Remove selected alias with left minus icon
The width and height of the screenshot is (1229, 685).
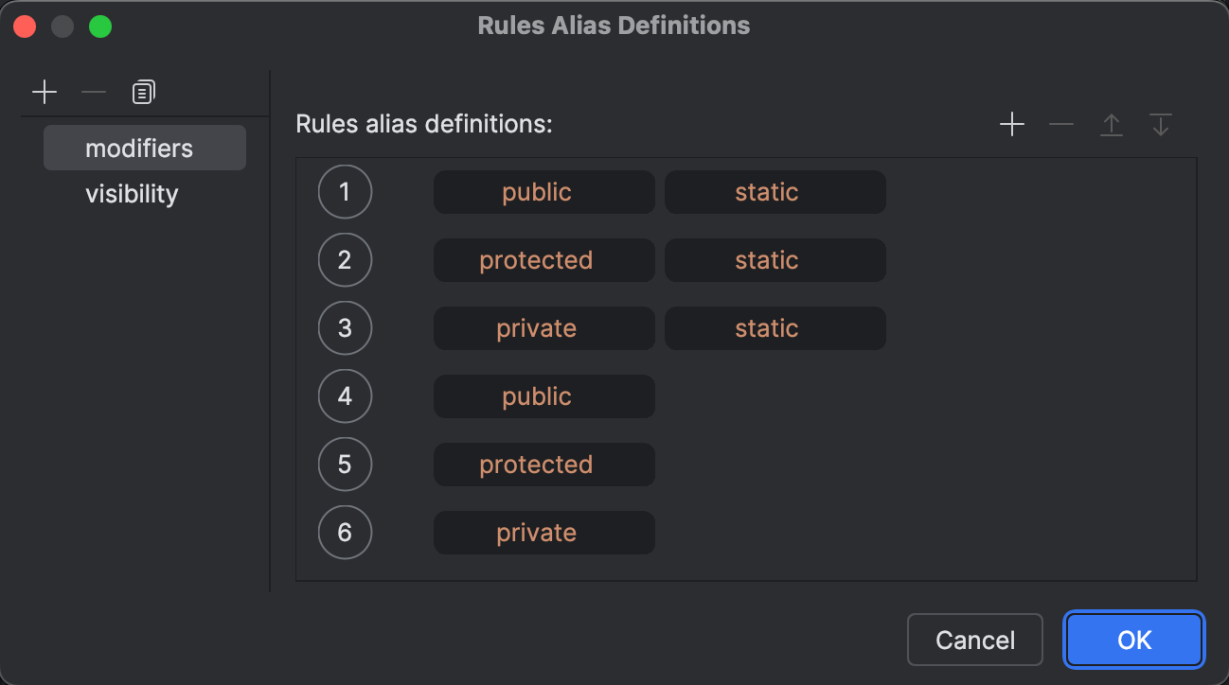coord(94,92)
